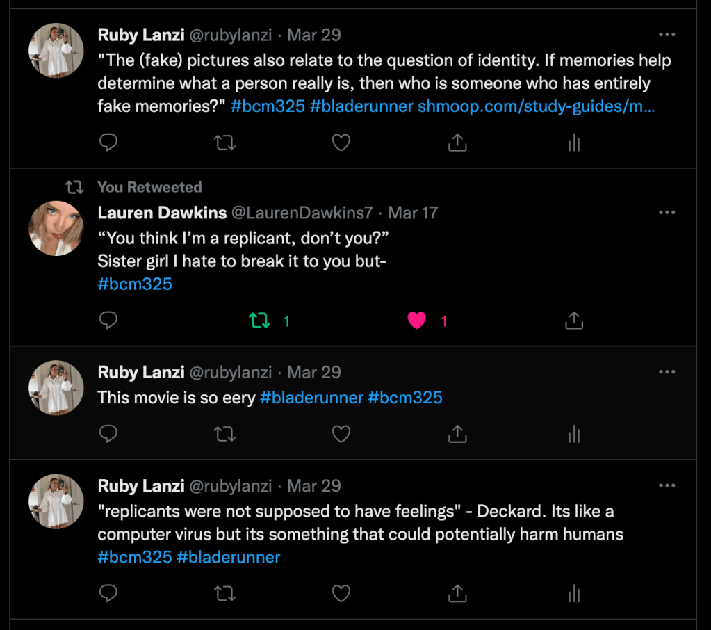Open Lauren Dawkins' profile picture

pyautogui.click(x=56, y=228)
